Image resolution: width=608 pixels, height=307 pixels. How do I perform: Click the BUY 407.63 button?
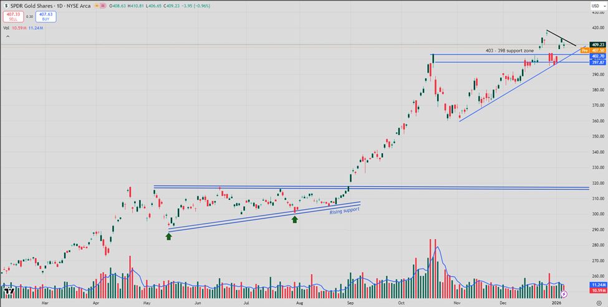click(46, 16)
